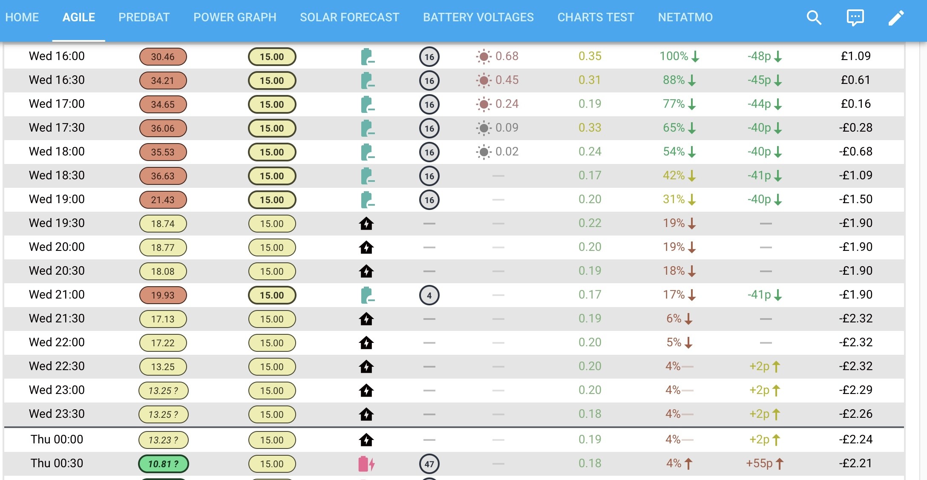
Task: Click the Wed 21:00 time cell
Action: (57, 295)
